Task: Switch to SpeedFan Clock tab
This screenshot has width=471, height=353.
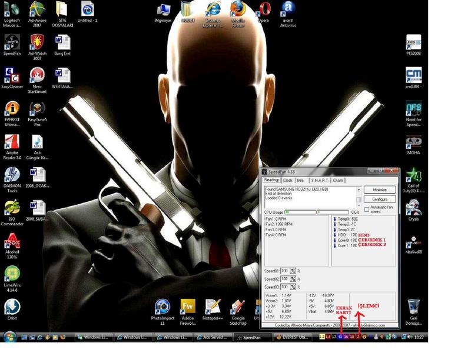Action: coord(288,181)
